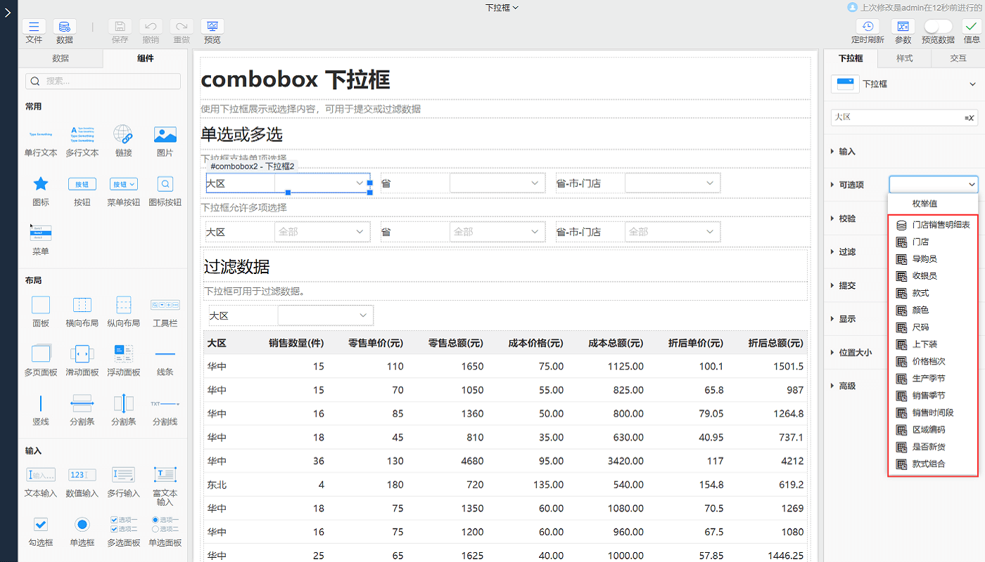Select the 图片 image component

pos(165,134)
